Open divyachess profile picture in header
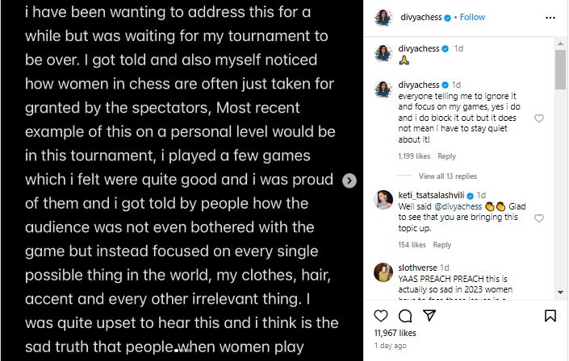This screenshot has width=569, height=361. point(384,16)
